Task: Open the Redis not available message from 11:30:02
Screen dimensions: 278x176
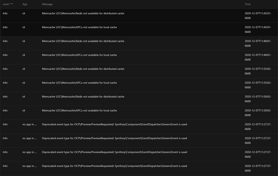Action: point(83,97)
